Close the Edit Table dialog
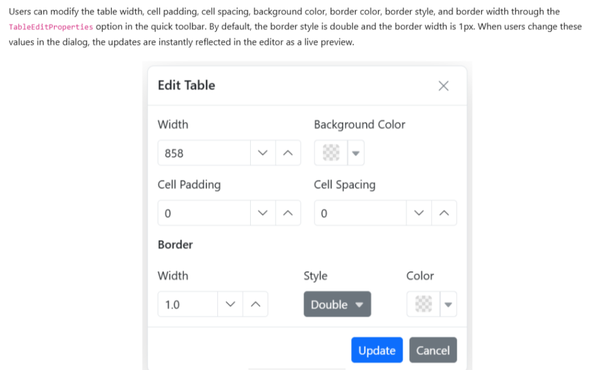The width and height of the screenshot is (597, 370). click(443, 86)
